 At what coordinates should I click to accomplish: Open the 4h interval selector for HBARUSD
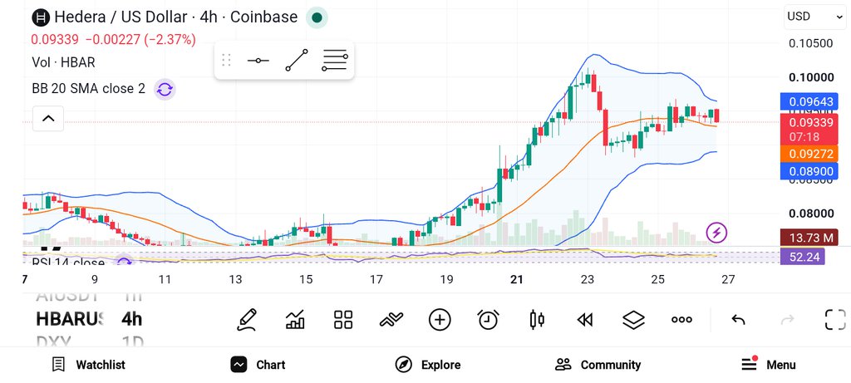pos(132,319)
